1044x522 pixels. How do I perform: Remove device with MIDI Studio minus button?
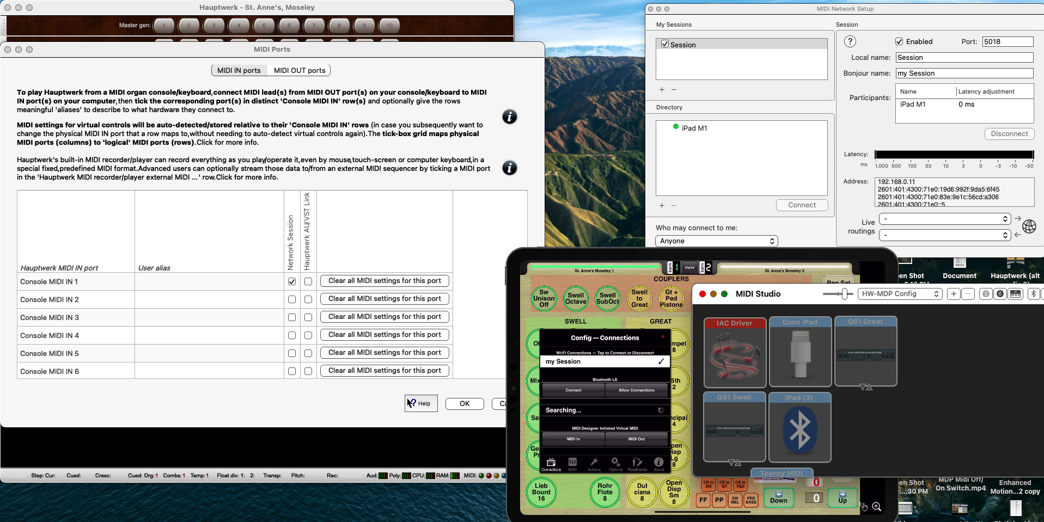coord(968,294)
